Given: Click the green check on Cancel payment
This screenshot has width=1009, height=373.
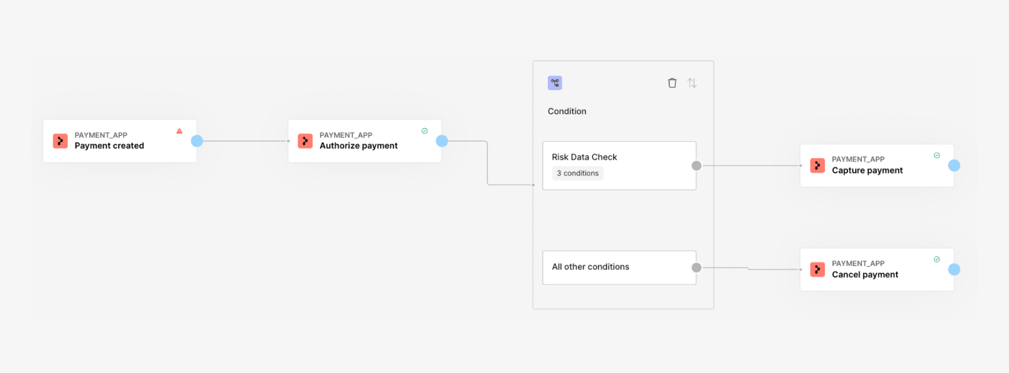Looking at the screenshot, I should tap(937, 259).
